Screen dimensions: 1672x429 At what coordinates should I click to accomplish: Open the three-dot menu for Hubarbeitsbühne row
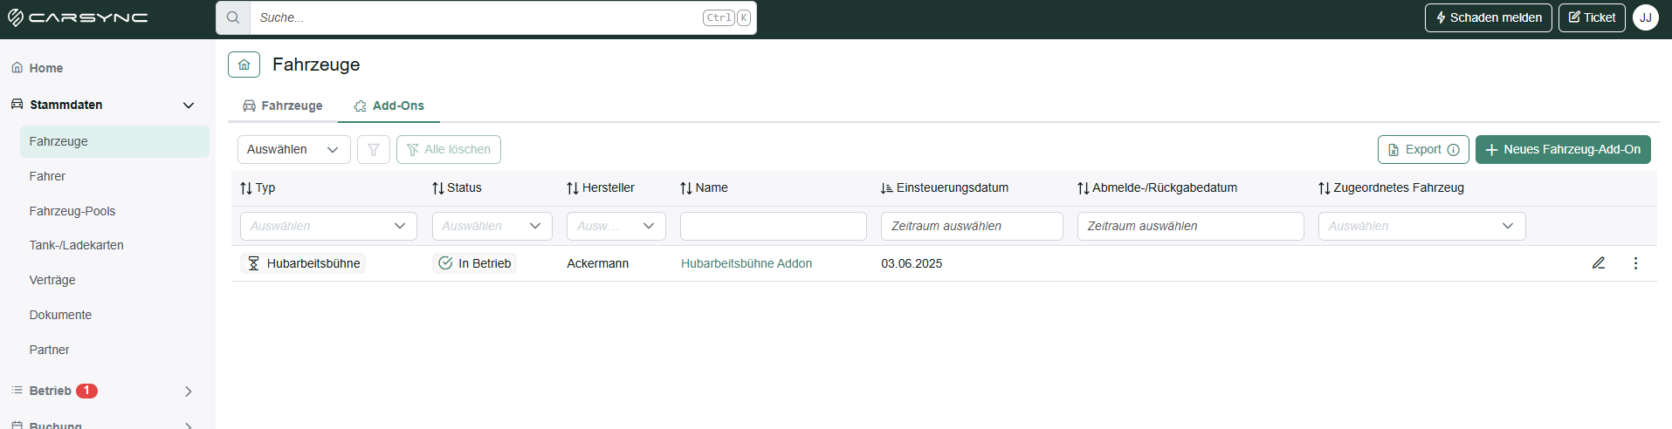pyautogui.click(x=1635, y=263)
